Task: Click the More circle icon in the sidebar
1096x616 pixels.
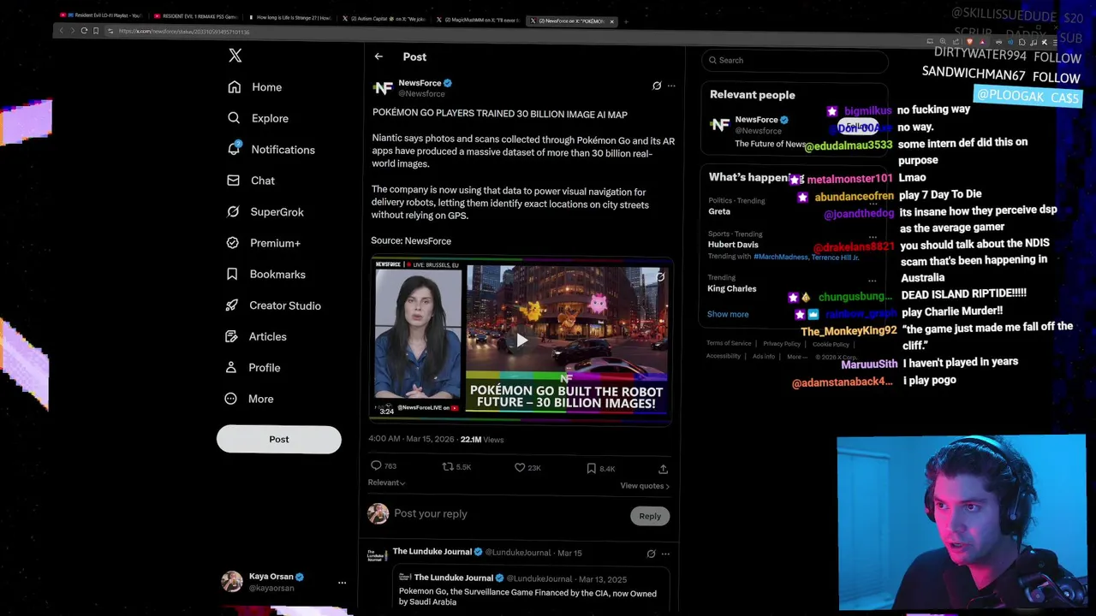Action: tap(230, 399)
